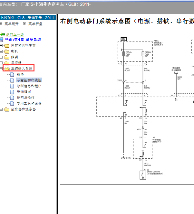Select 喇叭 folder icon
This screenshot has height=214, width=194.
[7, 51]
